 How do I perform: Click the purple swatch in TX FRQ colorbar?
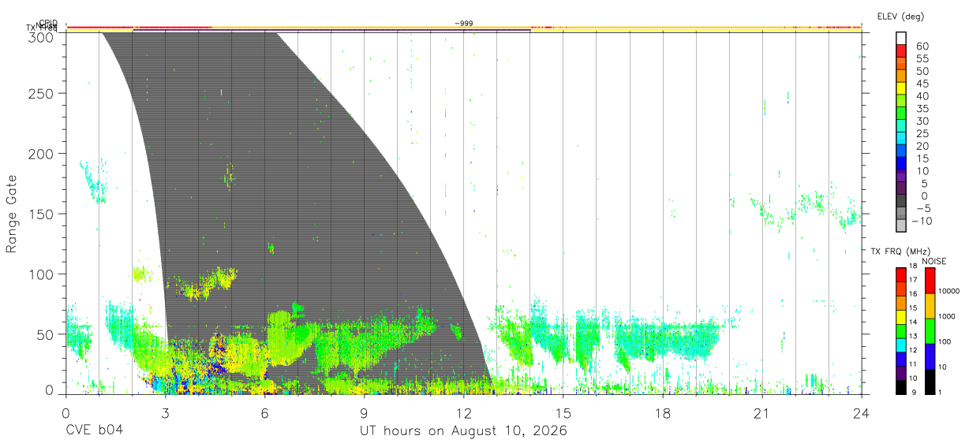[x=901, y=372]
